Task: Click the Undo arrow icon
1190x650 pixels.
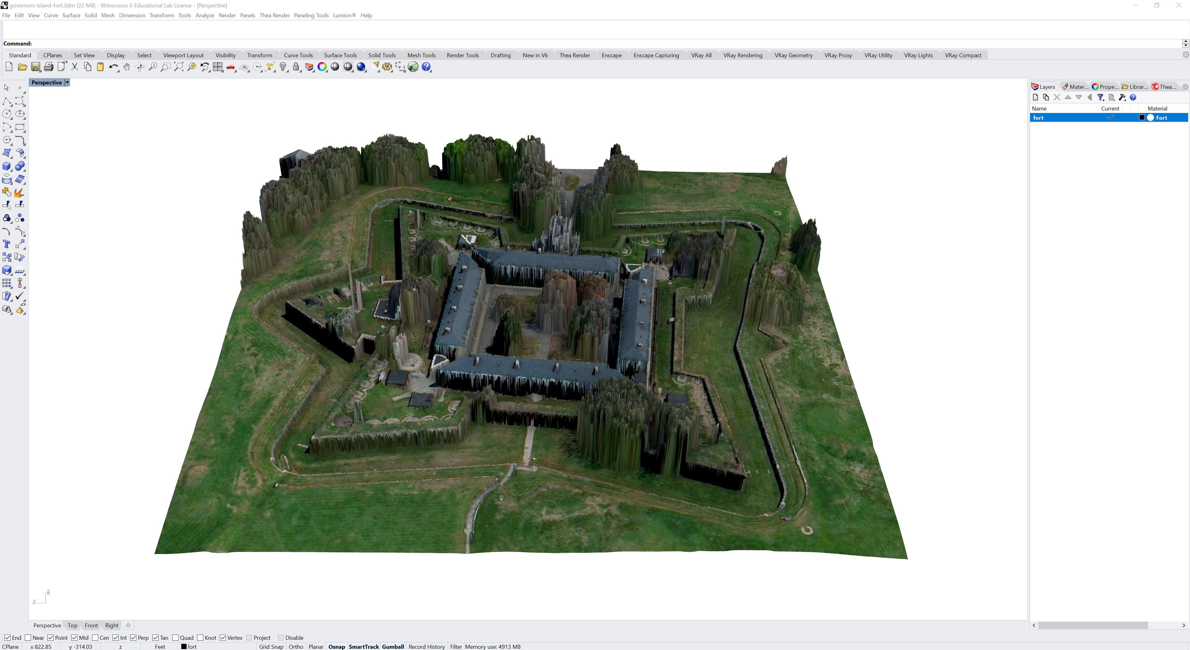Action: [113, 67]
